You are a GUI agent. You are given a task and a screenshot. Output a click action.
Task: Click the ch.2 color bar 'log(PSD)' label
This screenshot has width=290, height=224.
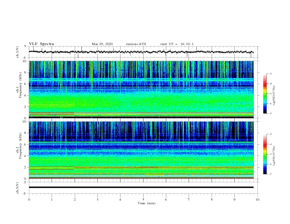click(x=274, y=156)
